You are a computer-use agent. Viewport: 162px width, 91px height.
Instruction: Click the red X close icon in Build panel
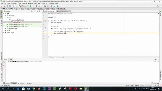[4, 68]
